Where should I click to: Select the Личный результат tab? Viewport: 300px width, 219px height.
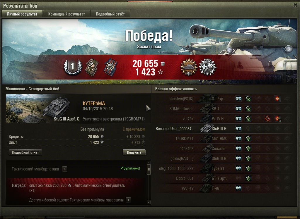point(22,14)
